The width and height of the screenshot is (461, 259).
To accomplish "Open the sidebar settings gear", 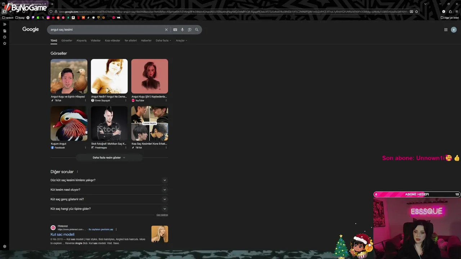I will [x=5, y=246].
